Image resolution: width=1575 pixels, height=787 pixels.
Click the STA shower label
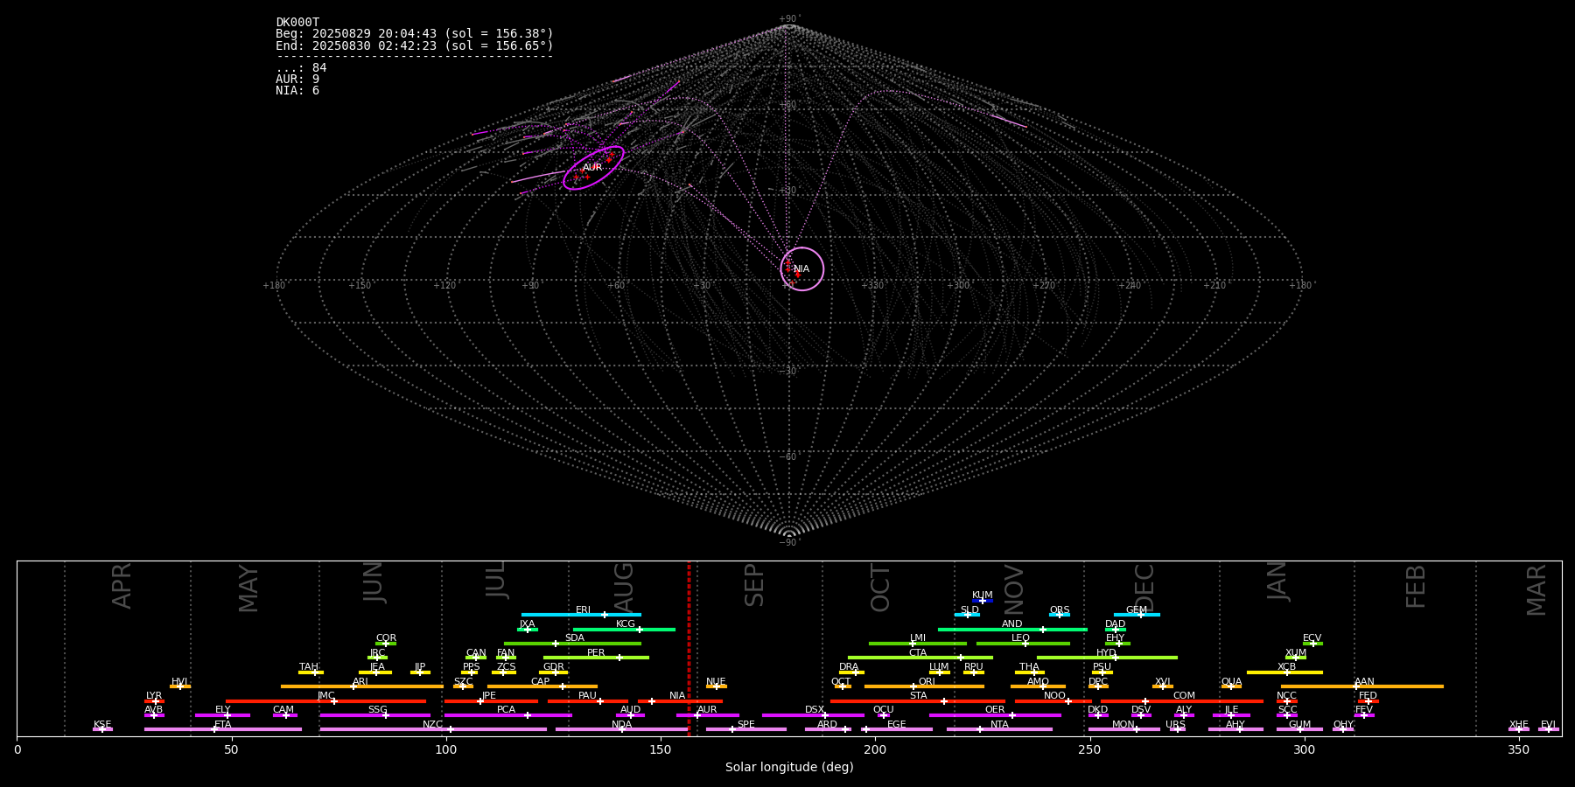coord(918,696)
